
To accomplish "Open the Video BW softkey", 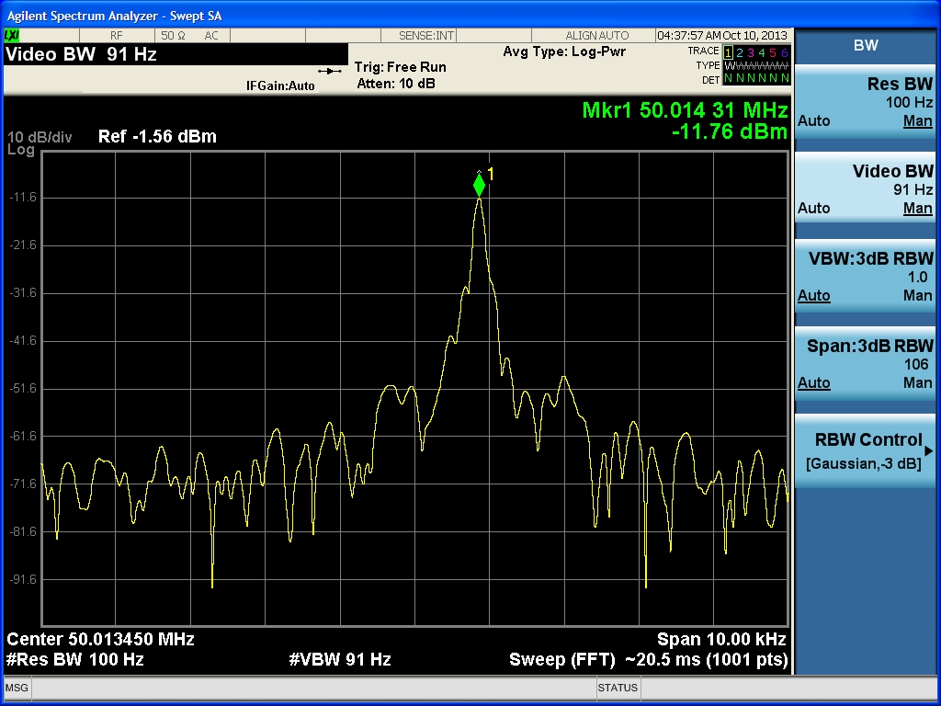I will 866,188.
